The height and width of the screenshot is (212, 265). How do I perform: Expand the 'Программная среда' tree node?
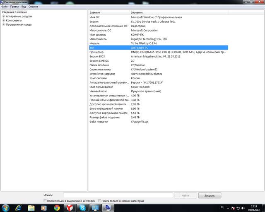[x=4, y=24]
